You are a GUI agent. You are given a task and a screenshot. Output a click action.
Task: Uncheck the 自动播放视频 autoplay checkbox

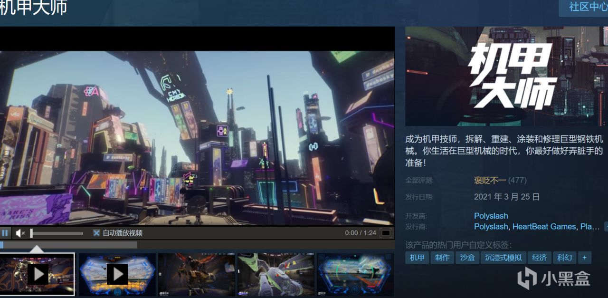(96, 233)
